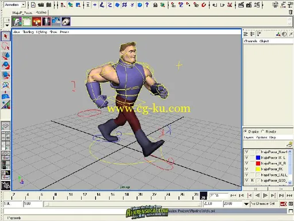
Task: Open the No Character Set dropdown arrow
Action: click(246, 204)
